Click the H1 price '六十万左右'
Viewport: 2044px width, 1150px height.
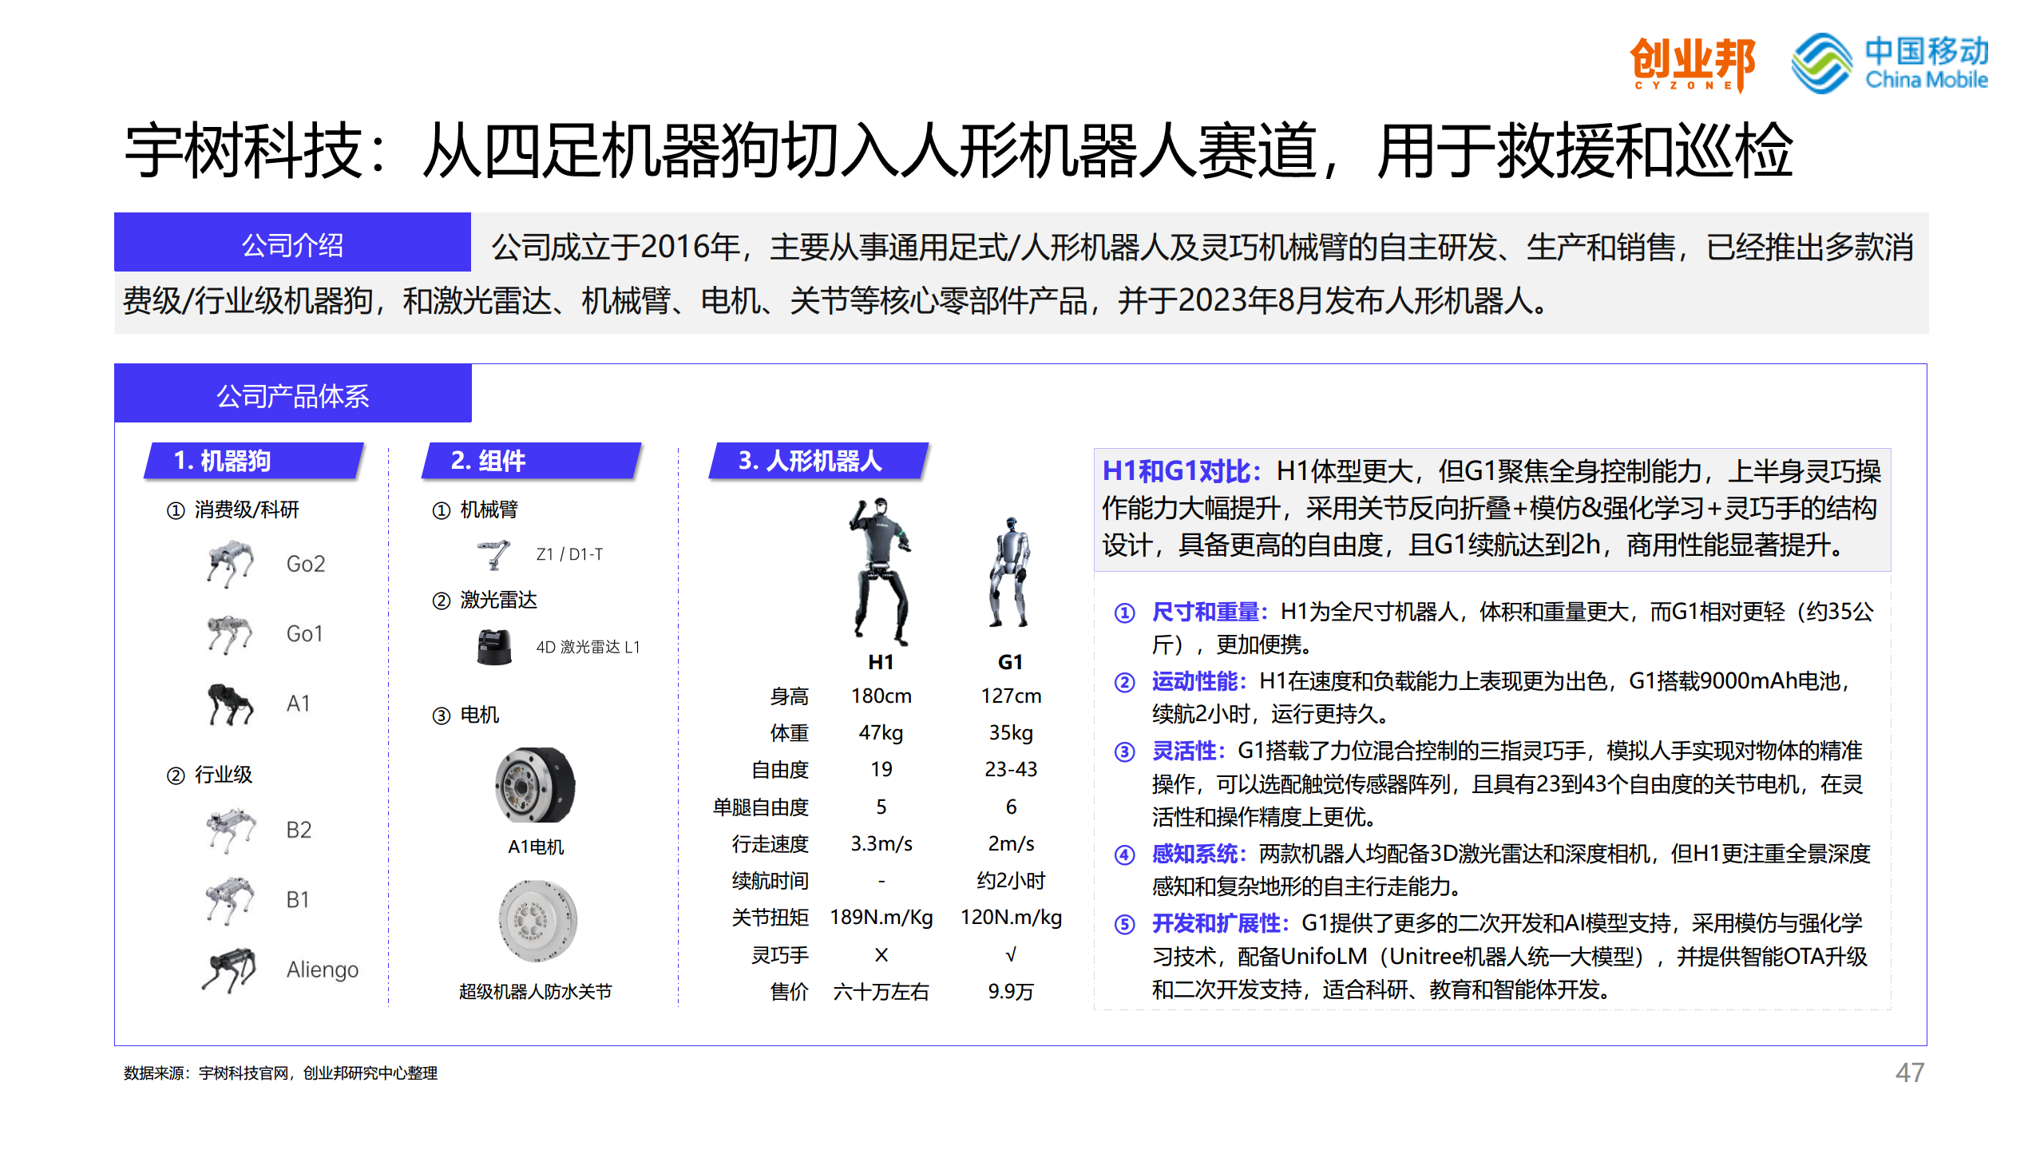(x=881, y=992)
